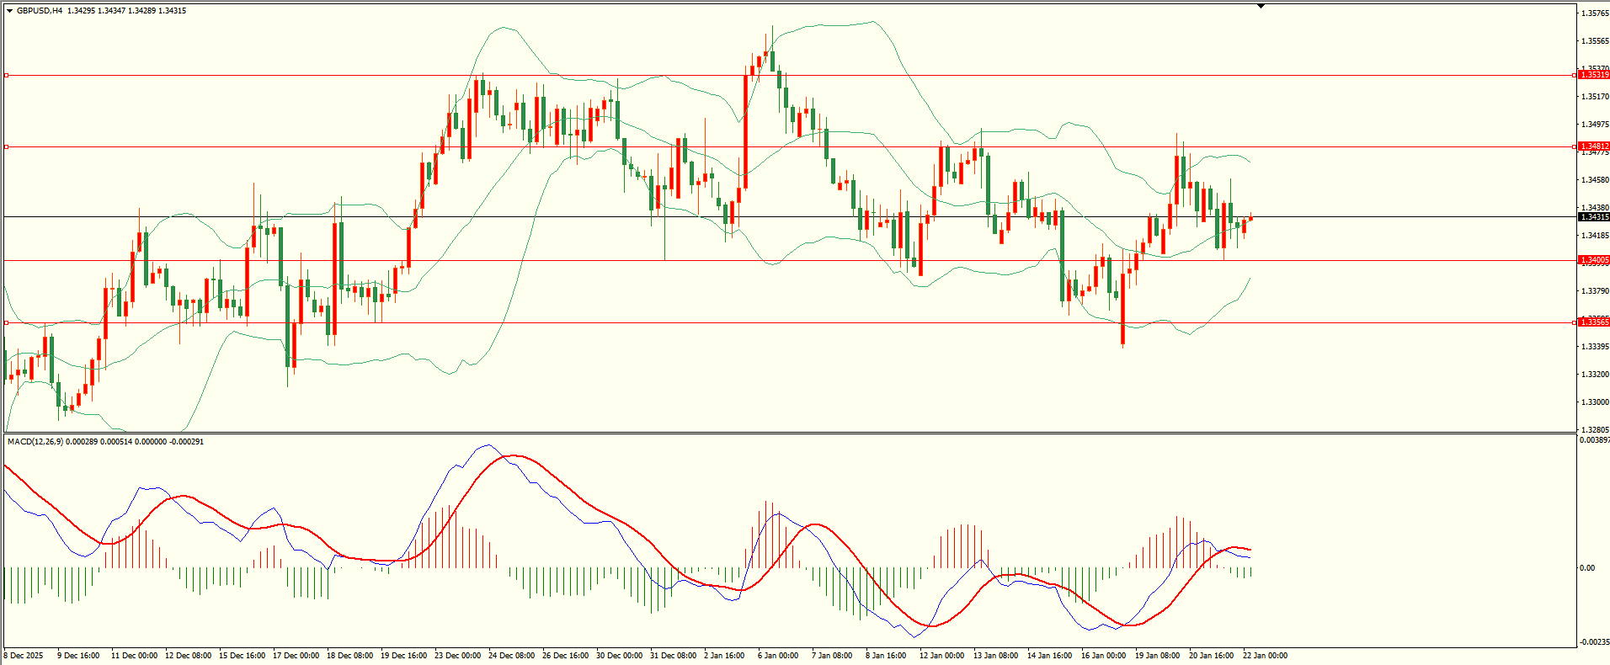Select the 1.35319 horizontal line's left handle
Screen dimensions: 1610x665
click(7, 75)
